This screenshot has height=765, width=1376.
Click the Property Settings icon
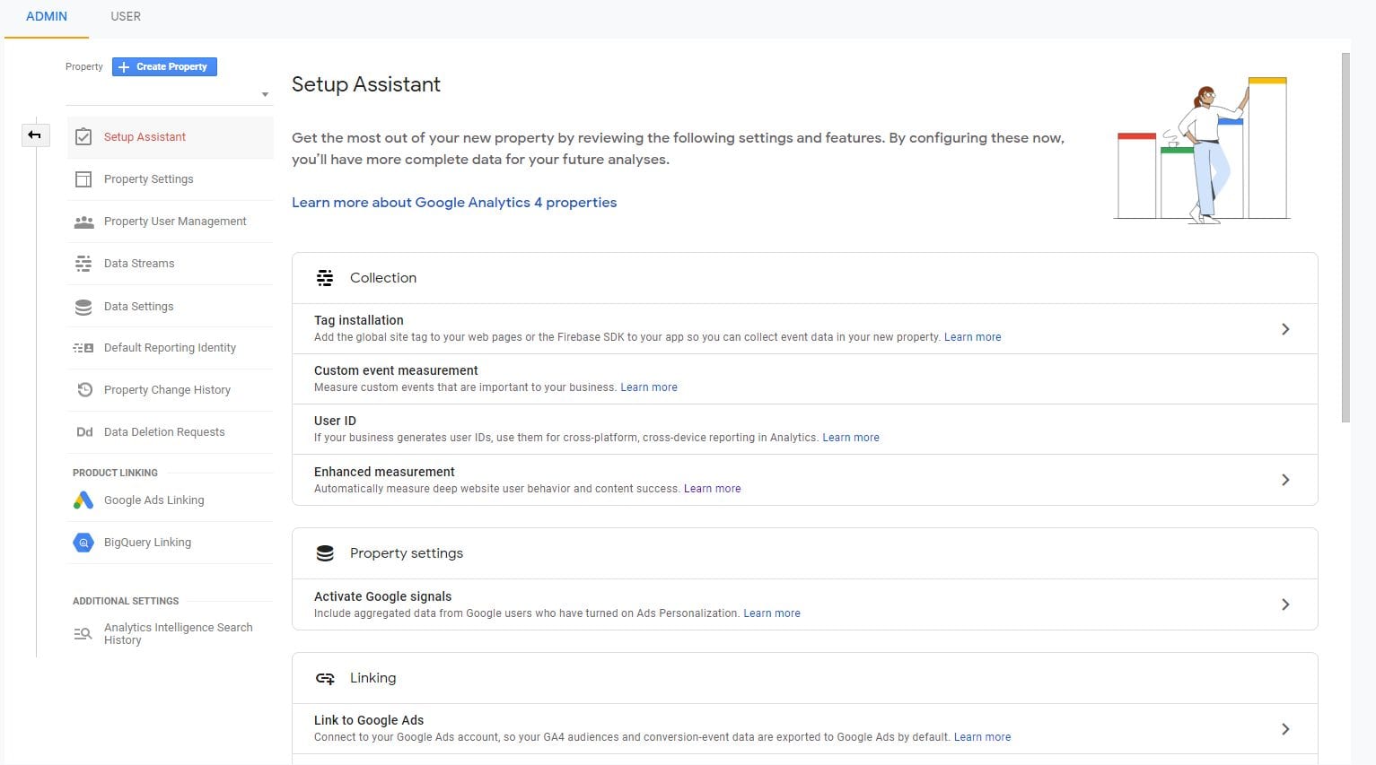[x=83, y=178]
